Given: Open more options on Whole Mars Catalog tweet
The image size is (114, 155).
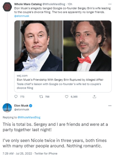Looking at the screenshot, I should [x=110, y=4].
